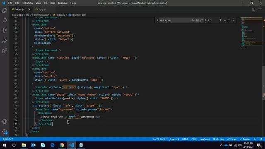Open Run and Debug view
Screen dimensions: 265x149
5,41
